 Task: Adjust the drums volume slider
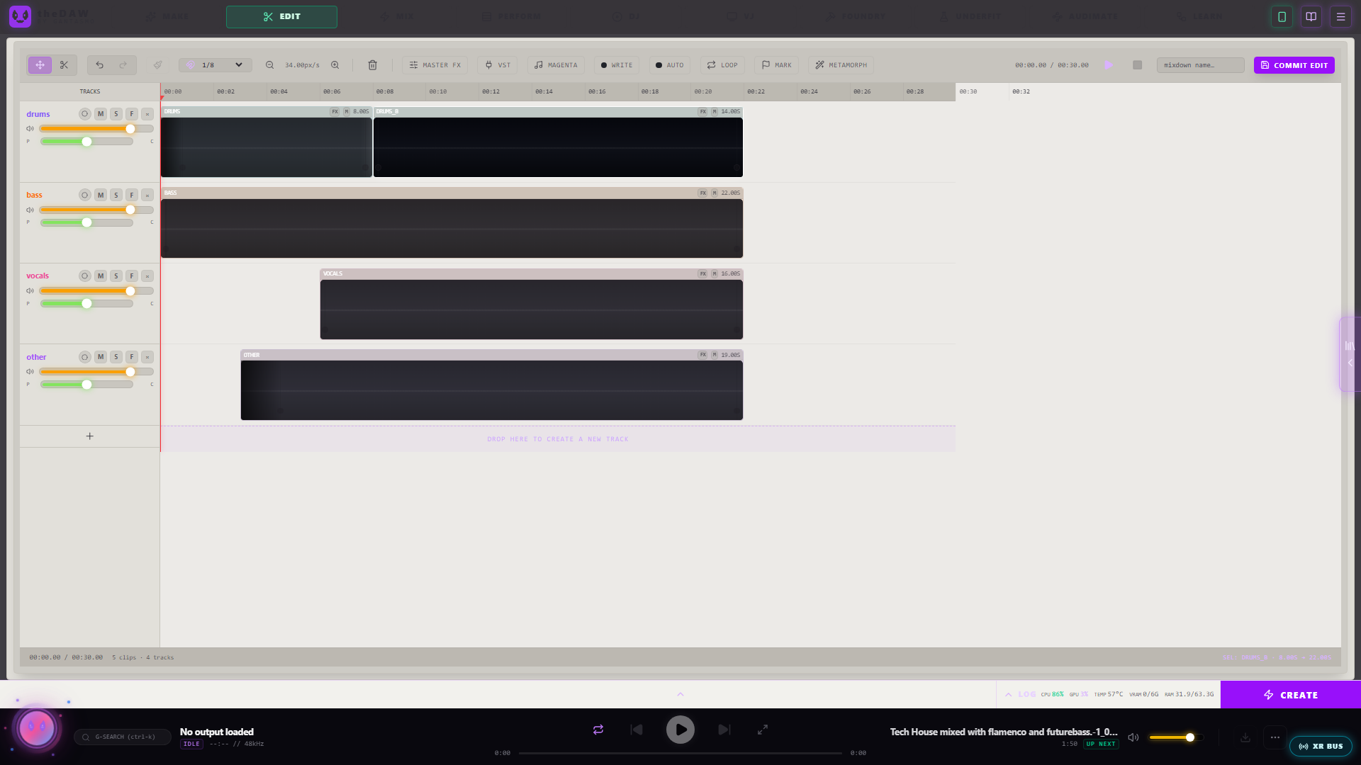coord(96,129)
